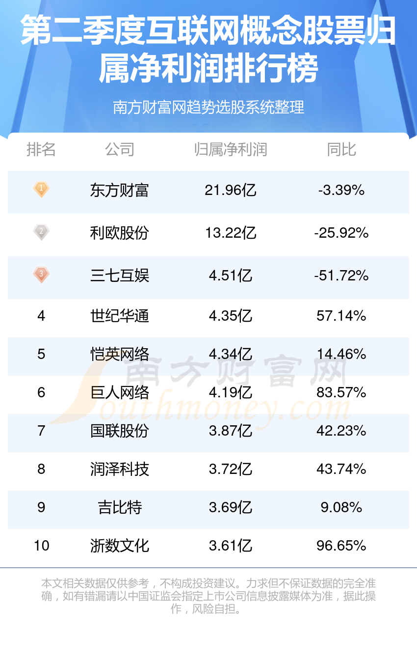The image size is (417, 663).
Task: Click the bronze rank 3 medal icon
Action: pyautogui.click(x=41, y=275)
